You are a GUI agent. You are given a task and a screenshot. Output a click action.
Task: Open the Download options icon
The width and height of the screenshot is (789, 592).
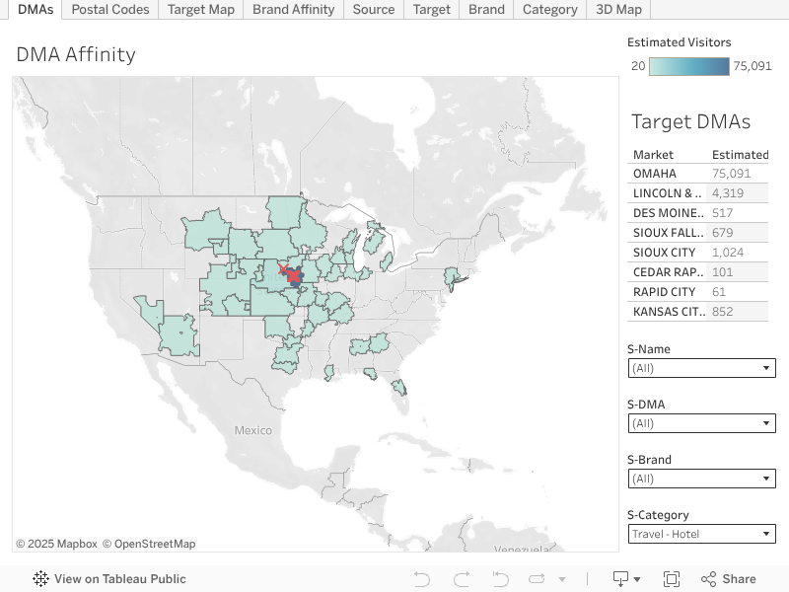(626, 579)
